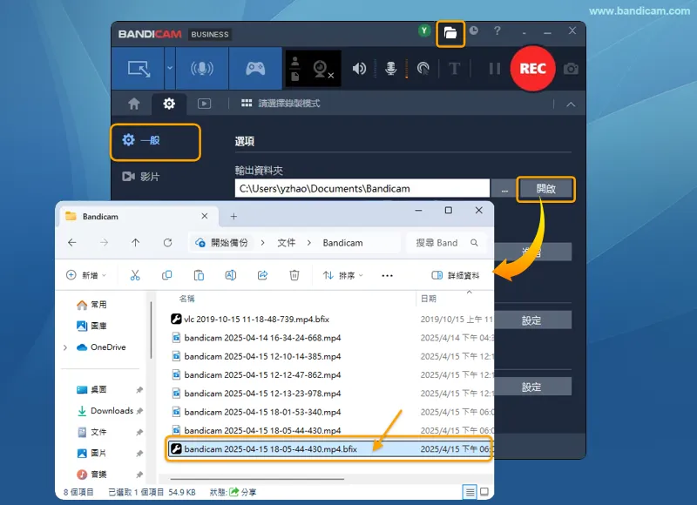Toggle mouse click effect cursor icon
The width and height of the screenshot is (697, 505).
click(423, 69)
